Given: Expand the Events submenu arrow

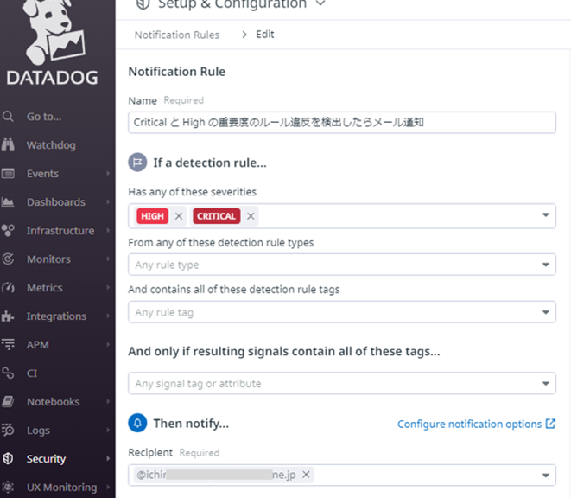Looking at the screenshot, I should click(108, 174).
